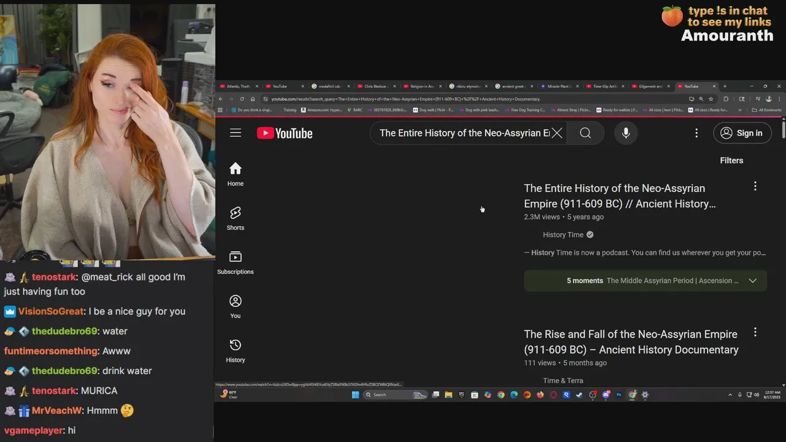Start voice search with the microphone
Image resolution: width=786 pixels, height=442 pixels.
[x=626, y=133]
